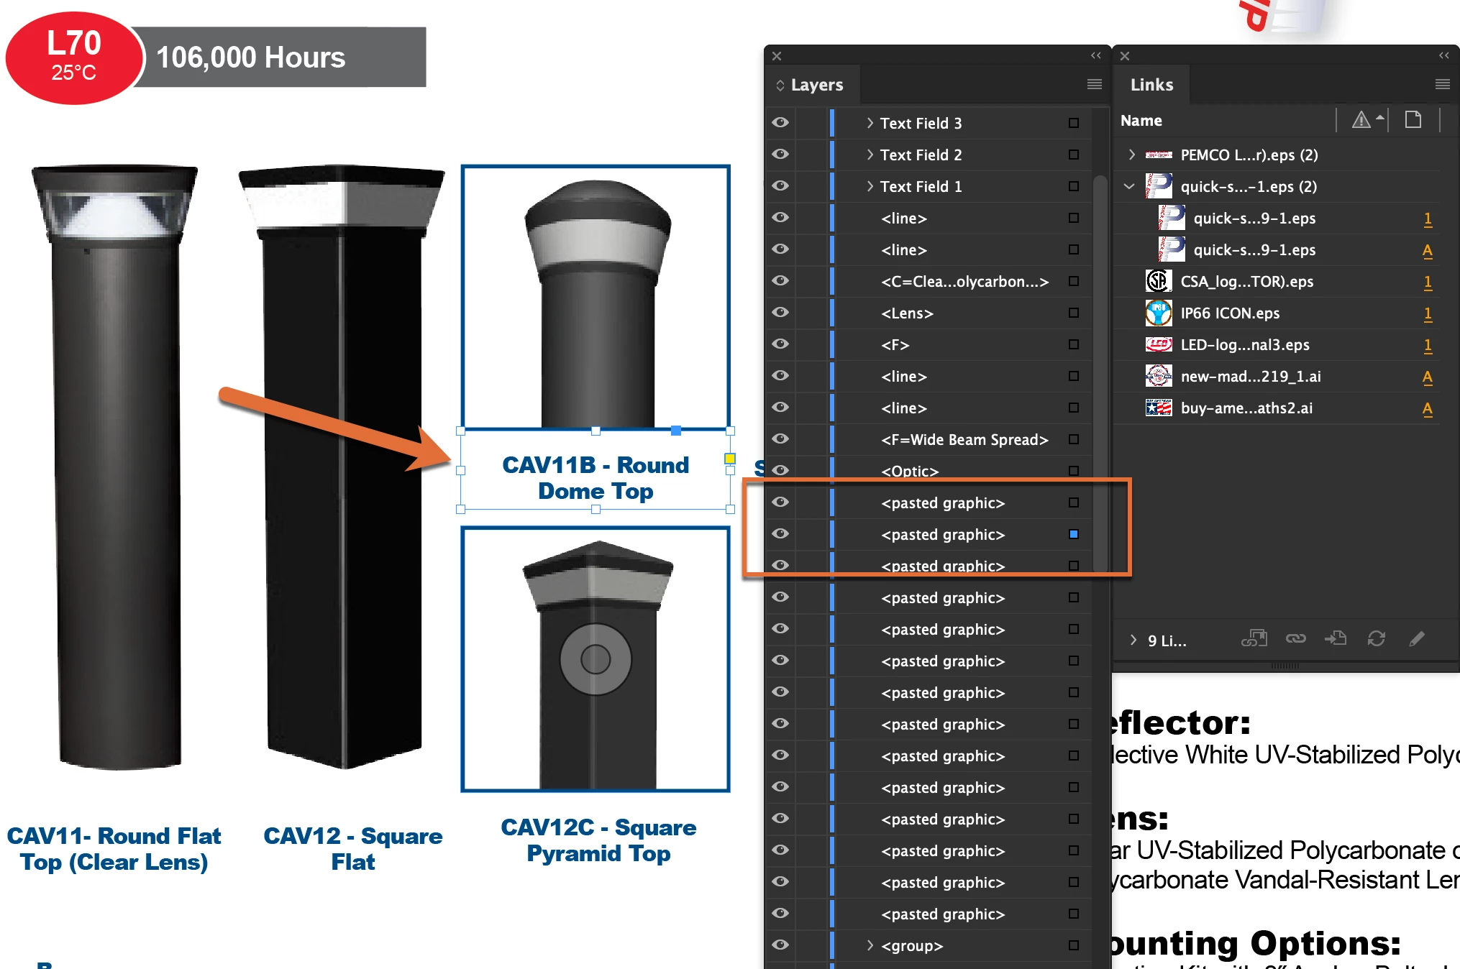Click the page column header icon
Viewport: 1460px width, 969px height.
[1413, 120]
